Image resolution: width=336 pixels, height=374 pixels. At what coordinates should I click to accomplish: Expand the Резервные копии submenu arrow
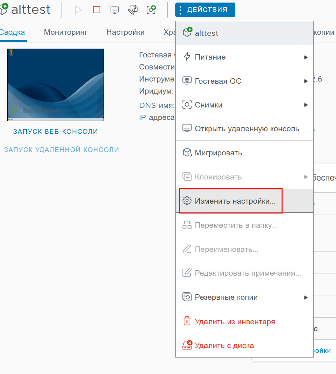click(306, 298)
